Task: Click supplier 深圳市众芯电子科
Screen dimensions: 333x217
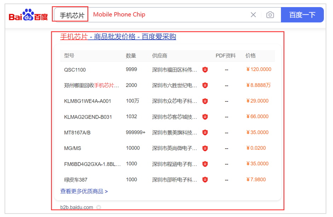Action: pos(174,101)
